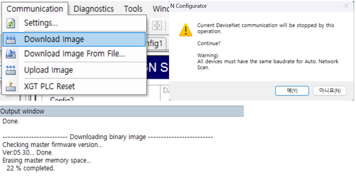356x178 pixels.
Task: Click the yellow warning triangle icon
Action: point(185,30)
